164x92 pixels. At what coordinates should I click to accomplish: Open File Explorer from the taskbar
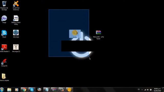click(9, 90)
